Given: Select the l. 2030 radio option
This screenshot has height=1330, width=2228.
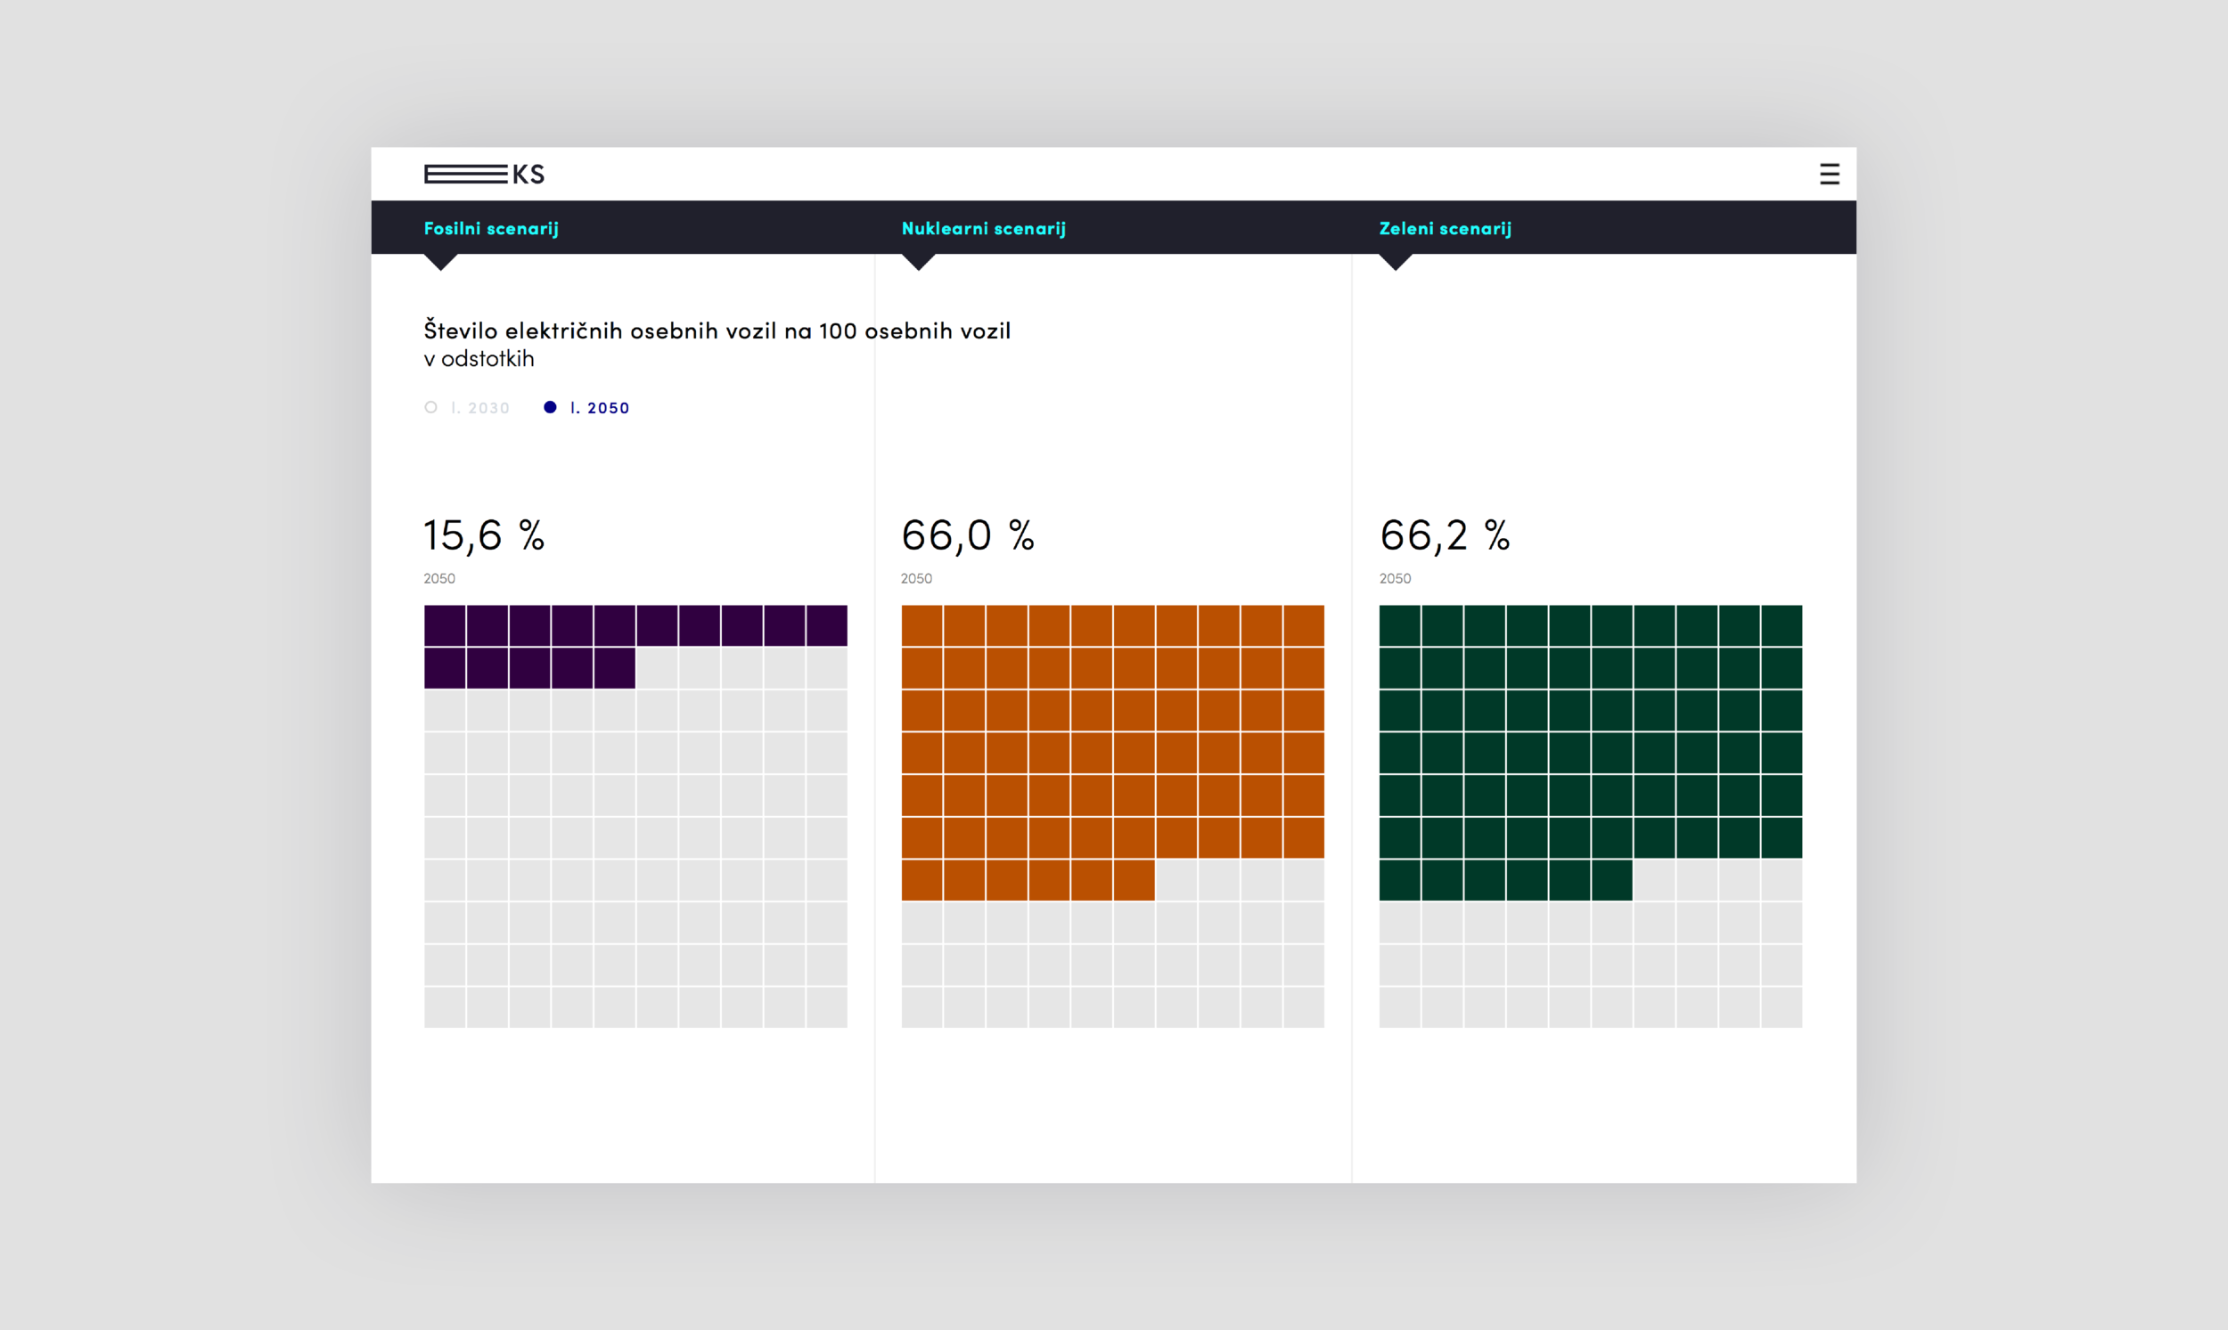Looking at the screenshot, I should 467,408.
